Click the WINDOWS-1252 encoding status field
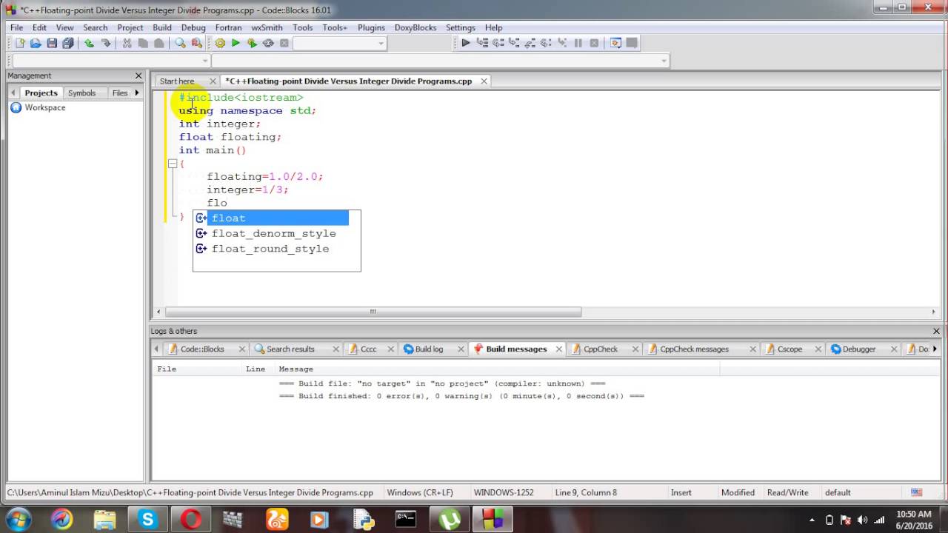 [504, 492]
